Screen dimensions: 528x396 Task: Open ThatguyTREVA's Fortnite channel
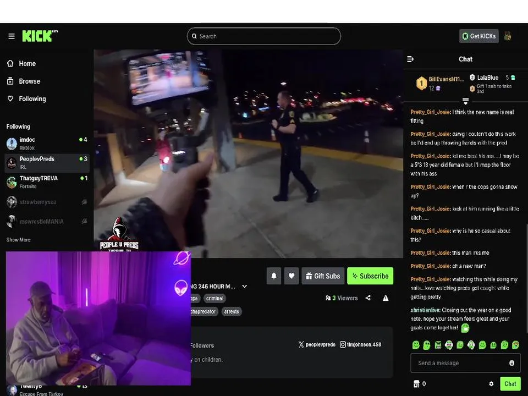coord(47,182)
